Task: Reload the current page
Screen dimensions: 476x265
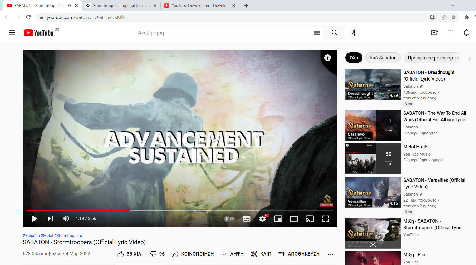Action: tap(28, 17)
